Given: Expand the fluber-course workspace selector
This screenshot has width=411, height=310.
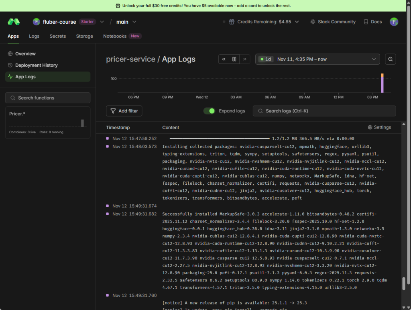Looking at the screenshot, I should click(x=102, y=22).
